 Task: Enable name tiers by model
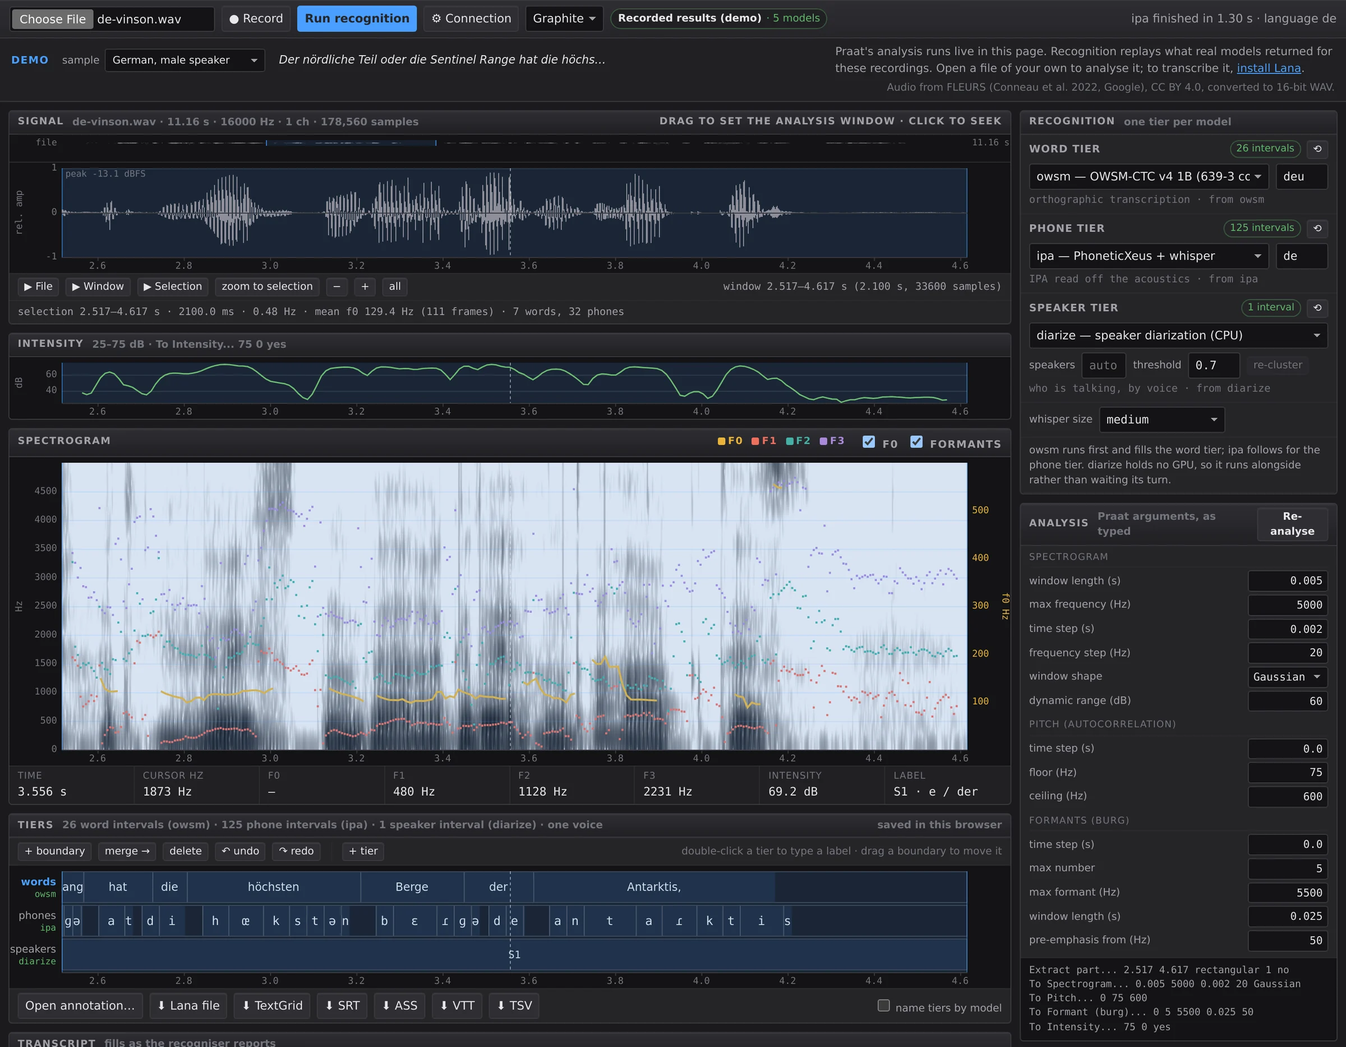[x=884, y=1005]
